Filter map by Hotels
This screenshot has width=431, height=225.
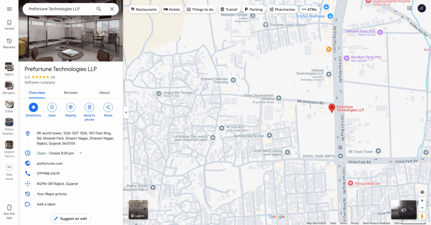(x=172, y=9)
